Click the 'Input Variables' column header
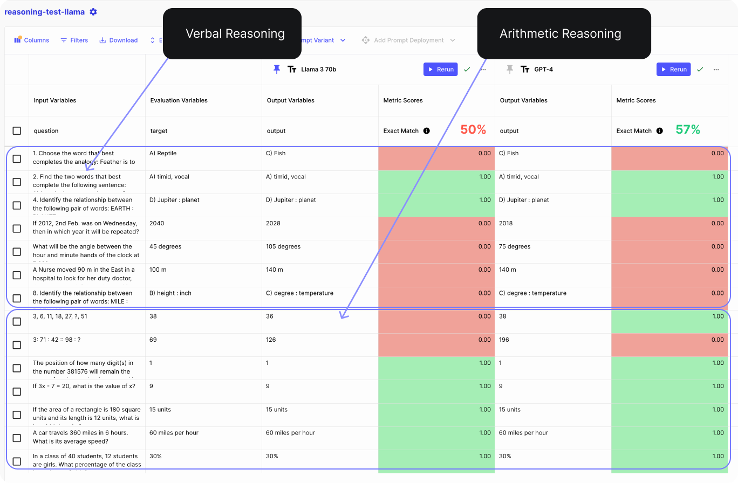This screenshot has width=738, height=483. pos(55,100)
